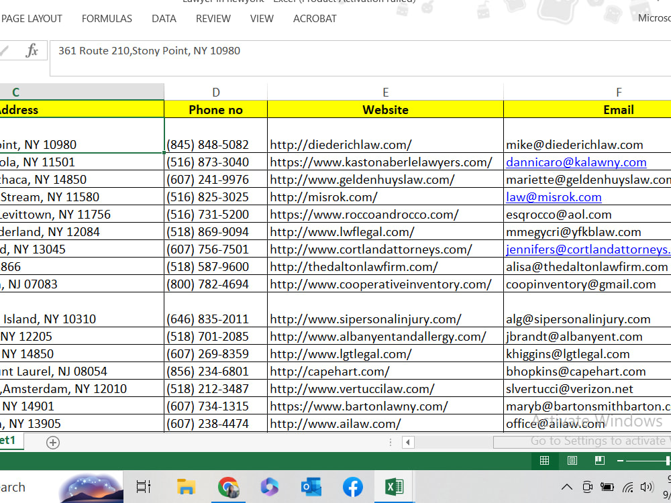The width and height of the screenshot is (671, 503).
Task: Click the Meet Now camera tray icon
Action: [588, 487]
